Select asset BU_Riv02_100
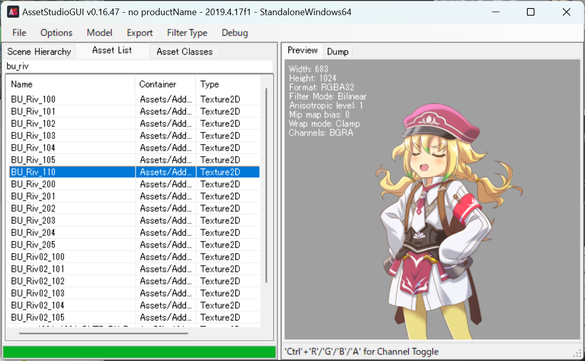585x361 pixels. (x=38, y=257)
